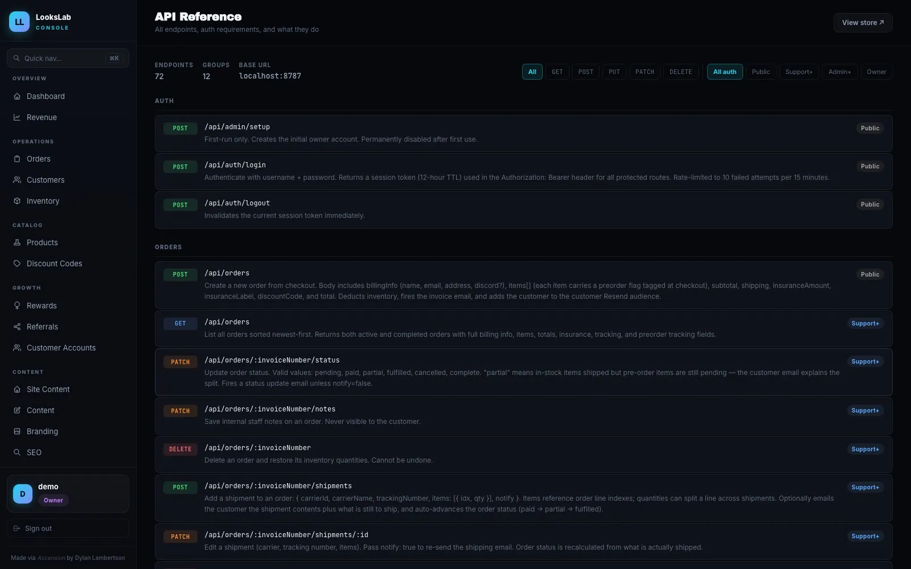The height and width of the screenshot is (569, 911).
Task: Filter endpoints by PATCH method
Action: coord(645,72)
